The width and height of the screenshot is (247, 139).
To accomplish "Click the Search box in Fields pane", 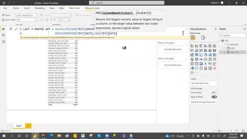I will click(x=232, y=35).
